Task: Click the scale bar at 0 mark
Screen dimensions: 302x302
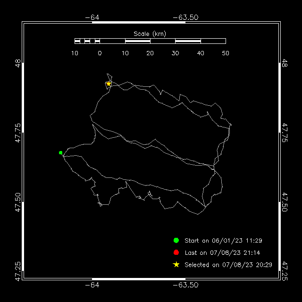Action: (x=100, y=41)
